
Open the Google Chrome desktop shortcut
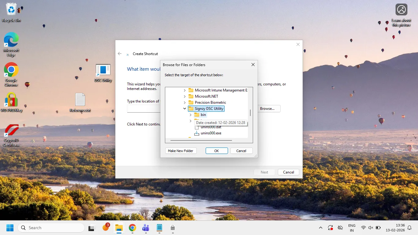click(x=11, y=75)
